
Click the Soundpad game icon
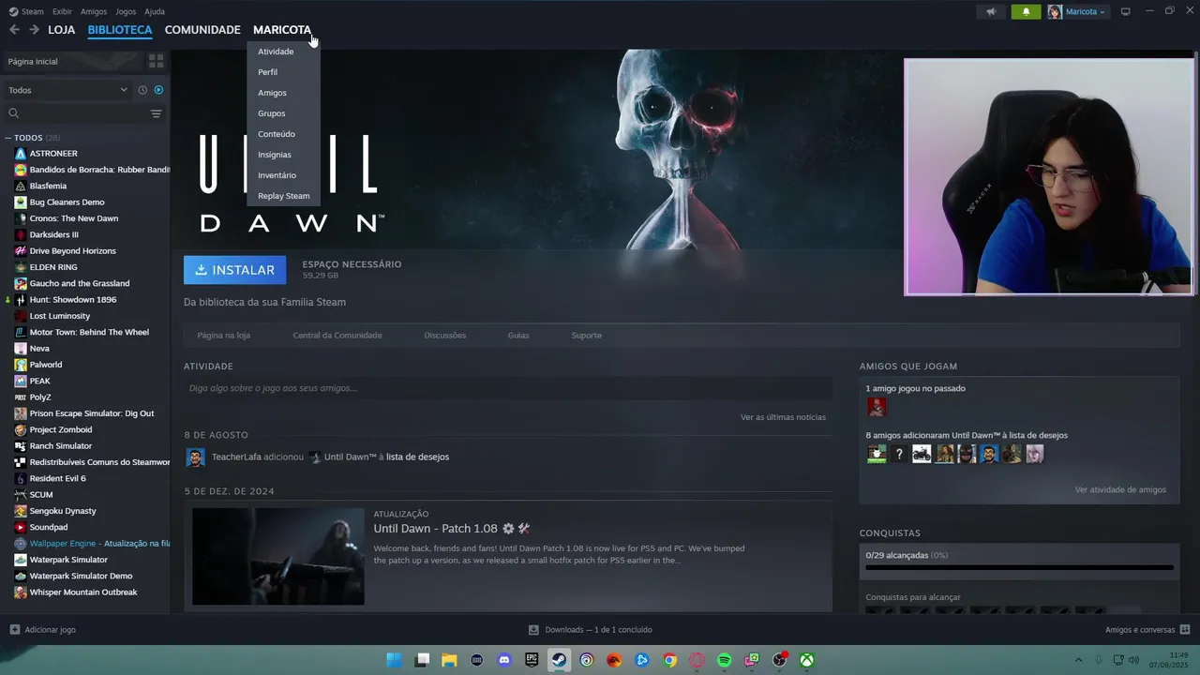[21, 528]
